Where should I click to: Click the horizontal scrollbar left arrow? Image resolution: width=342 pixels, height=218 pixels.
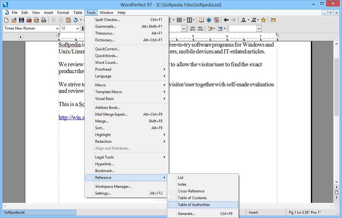pyautogui.click(x=5, y=206)
